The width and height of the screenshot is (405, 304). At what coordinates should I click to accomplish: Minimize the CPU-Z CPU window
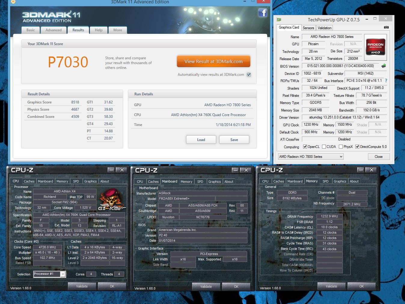coord(111,170)
